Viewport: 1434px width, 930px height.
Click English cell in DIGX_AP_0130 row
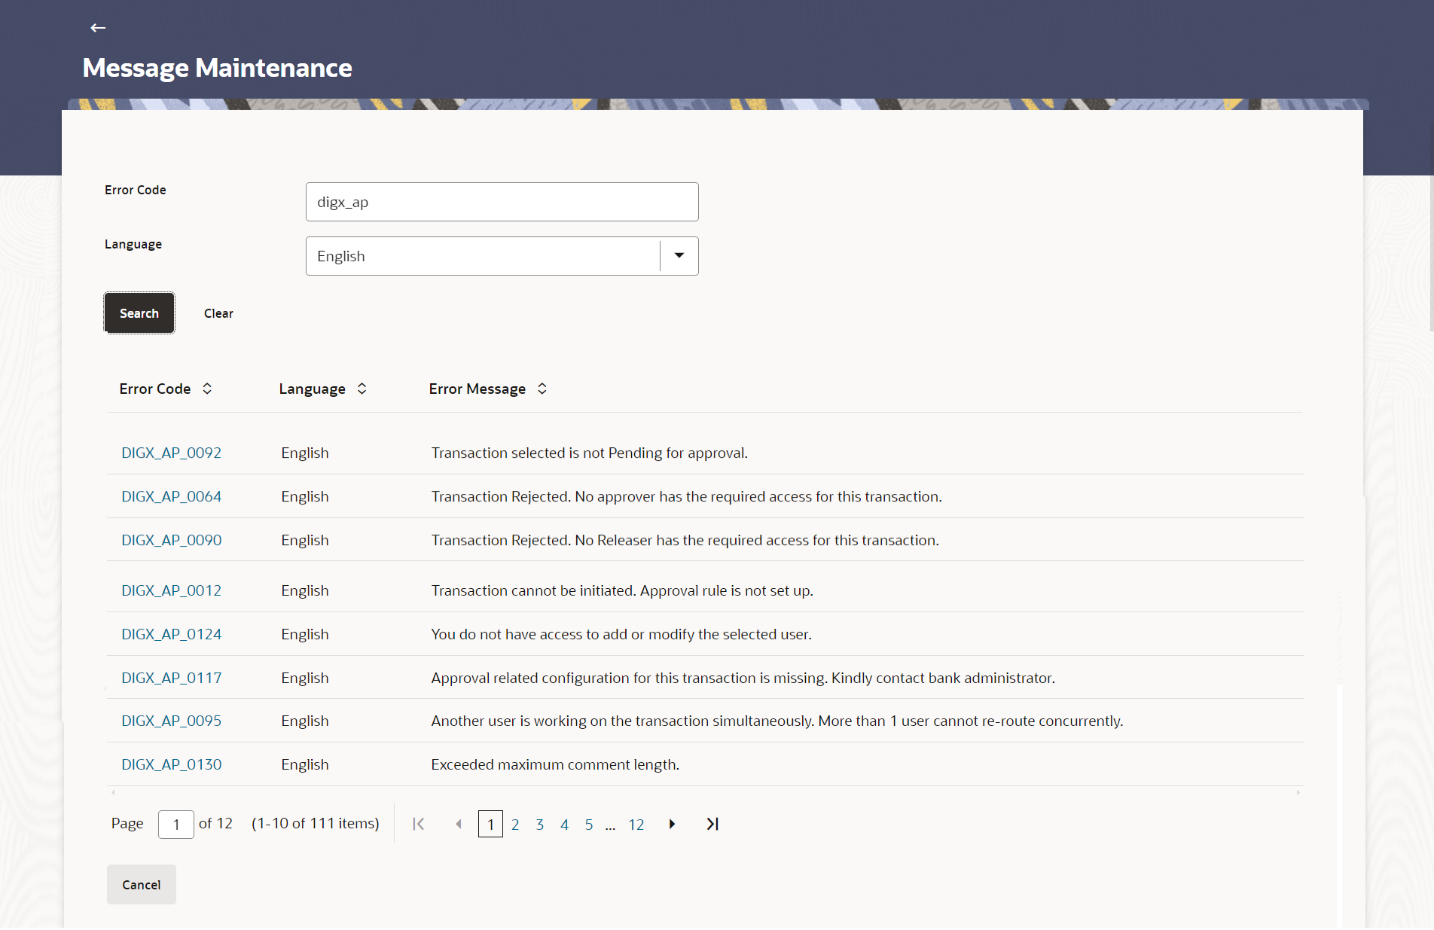305,764
